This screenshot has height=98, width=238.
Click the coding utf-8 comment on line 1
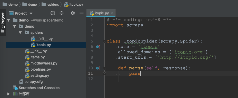pyautogui.click(x=139, y=20)
